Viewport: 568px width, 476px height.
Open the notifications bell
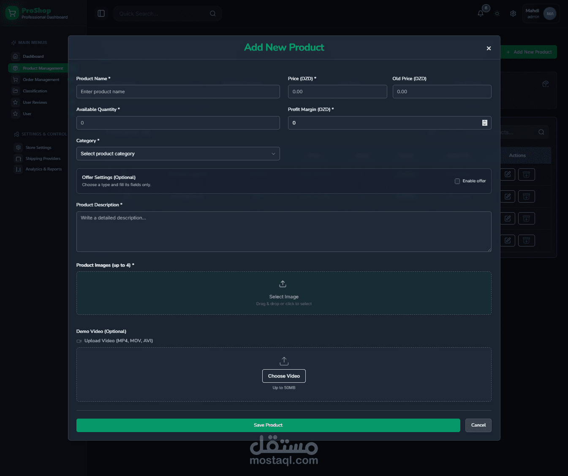481,14
